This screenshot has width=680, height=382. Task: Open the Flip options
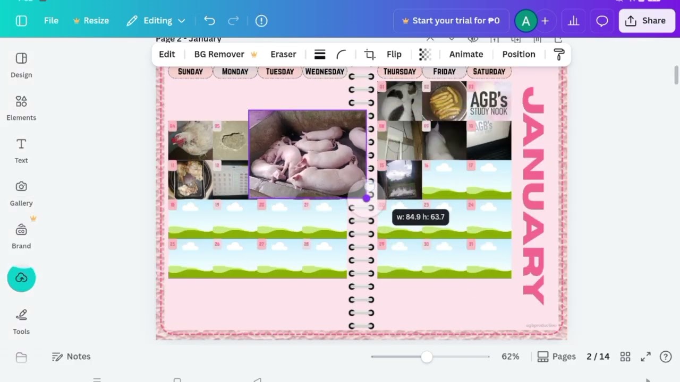pyautogui.click(x=394, y=54)
